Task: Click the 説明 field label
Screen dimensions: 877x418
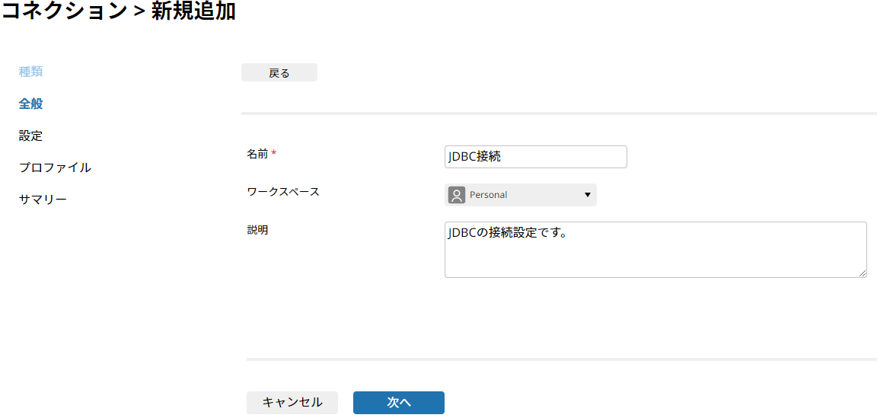Action: tap(257, 229)
